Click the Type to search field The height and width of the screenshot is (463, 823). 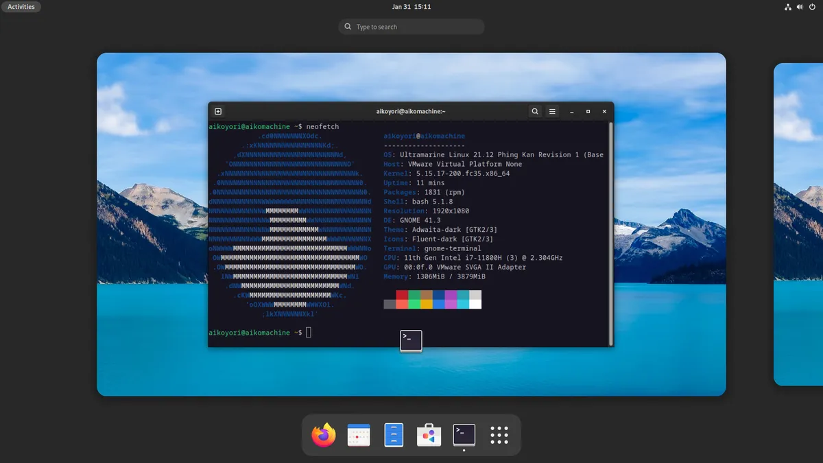pos(411,26)
